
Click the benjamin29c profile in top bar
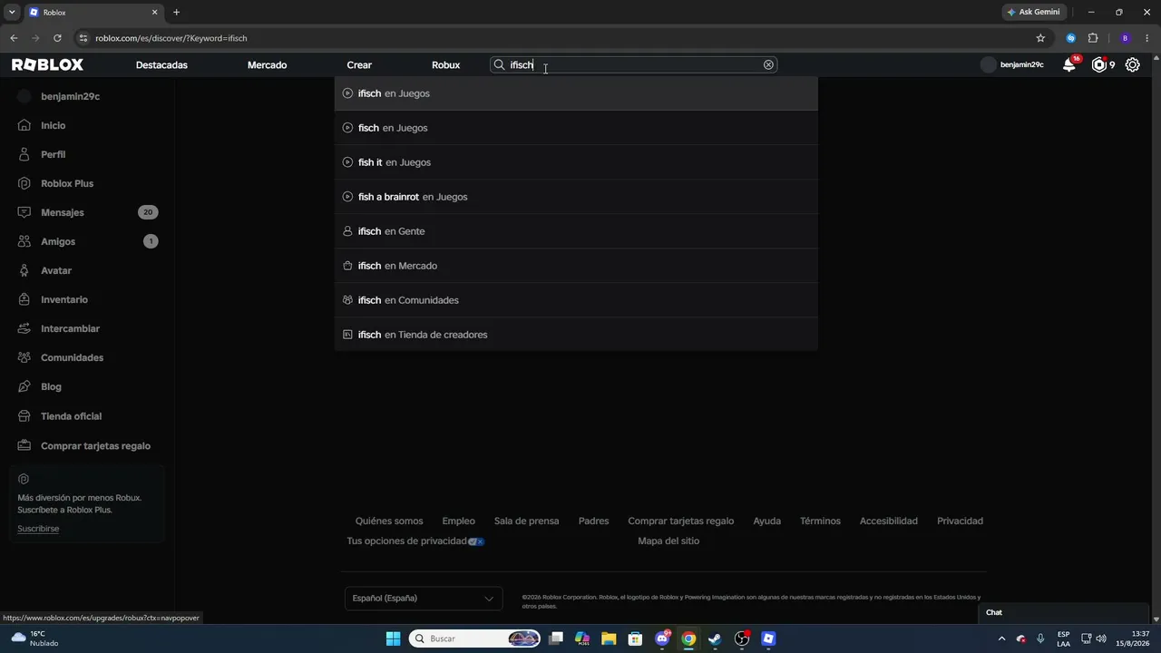click(x=1012, y=65)
